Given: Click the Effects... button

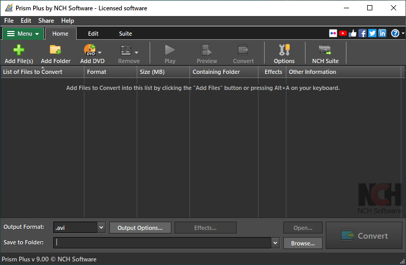Looking at the screenshot, I should click(205, 227).
